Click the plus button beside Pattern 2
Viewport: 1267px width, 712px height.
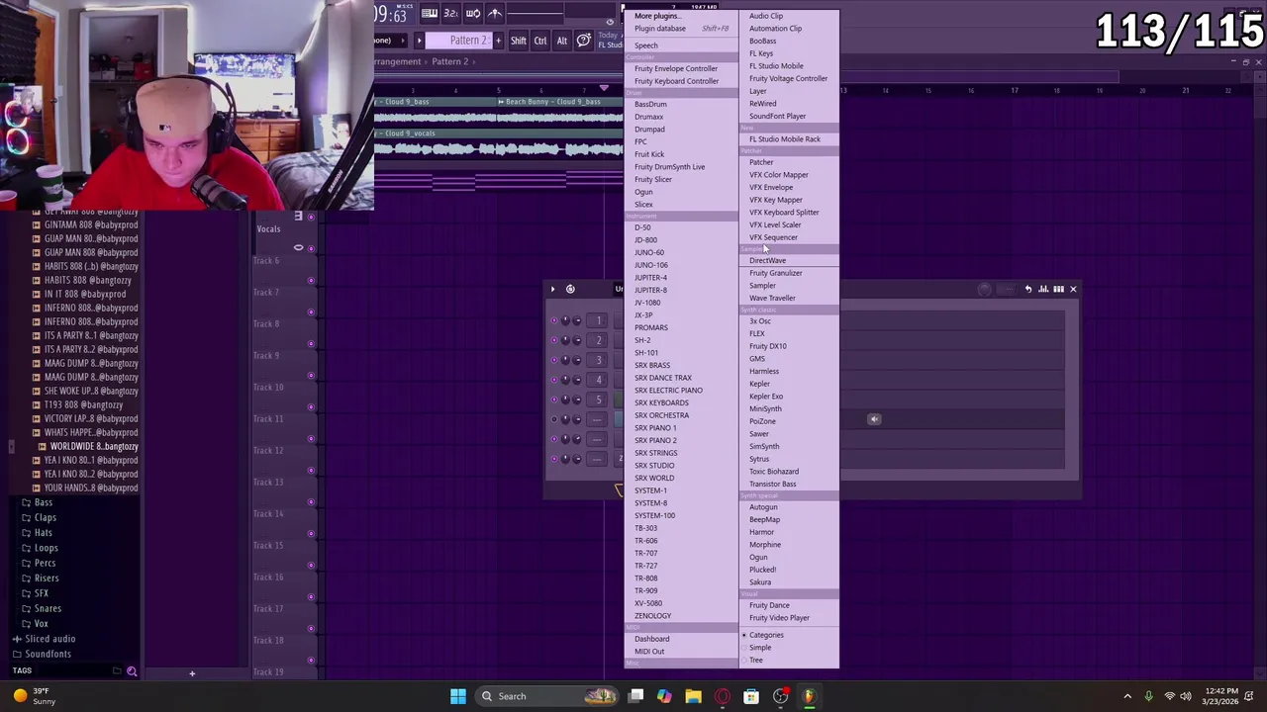pyautogui.click(x=498, y=41)
